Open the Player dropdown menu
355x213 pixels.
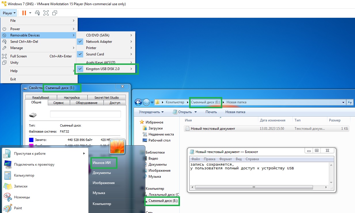[9, 13]
